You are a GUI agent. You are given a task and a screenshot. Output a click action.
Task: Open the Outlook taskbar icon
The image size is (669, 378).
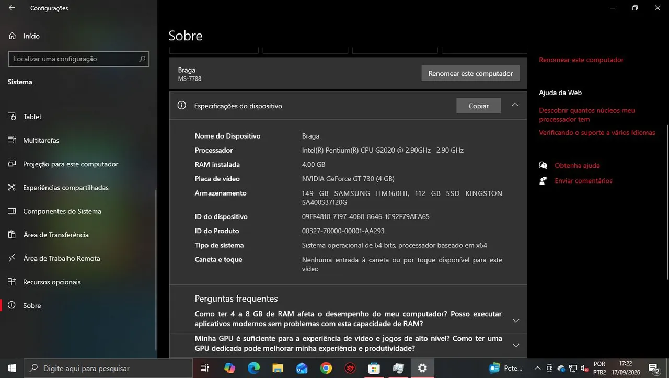(x=302, y=368)
